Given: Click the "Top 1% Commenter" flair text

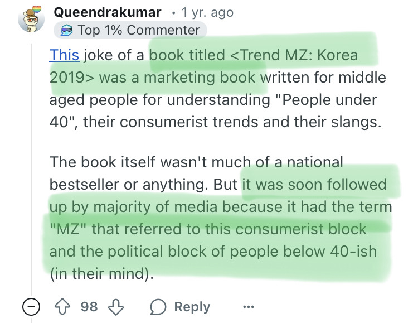Looking at the screenshot, I should (x=139, y=30).
